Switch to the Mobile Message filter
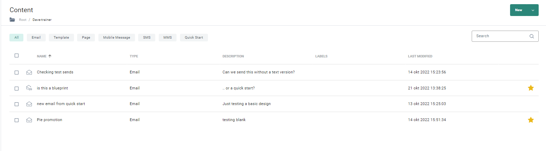Screen dimensions: 546x151 tap(117, 38)
